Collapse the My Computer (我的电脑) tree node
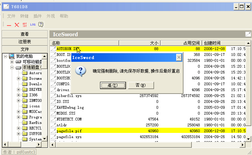Image resolution: width=252 pixels, height=155 pixels. [6, 56]
